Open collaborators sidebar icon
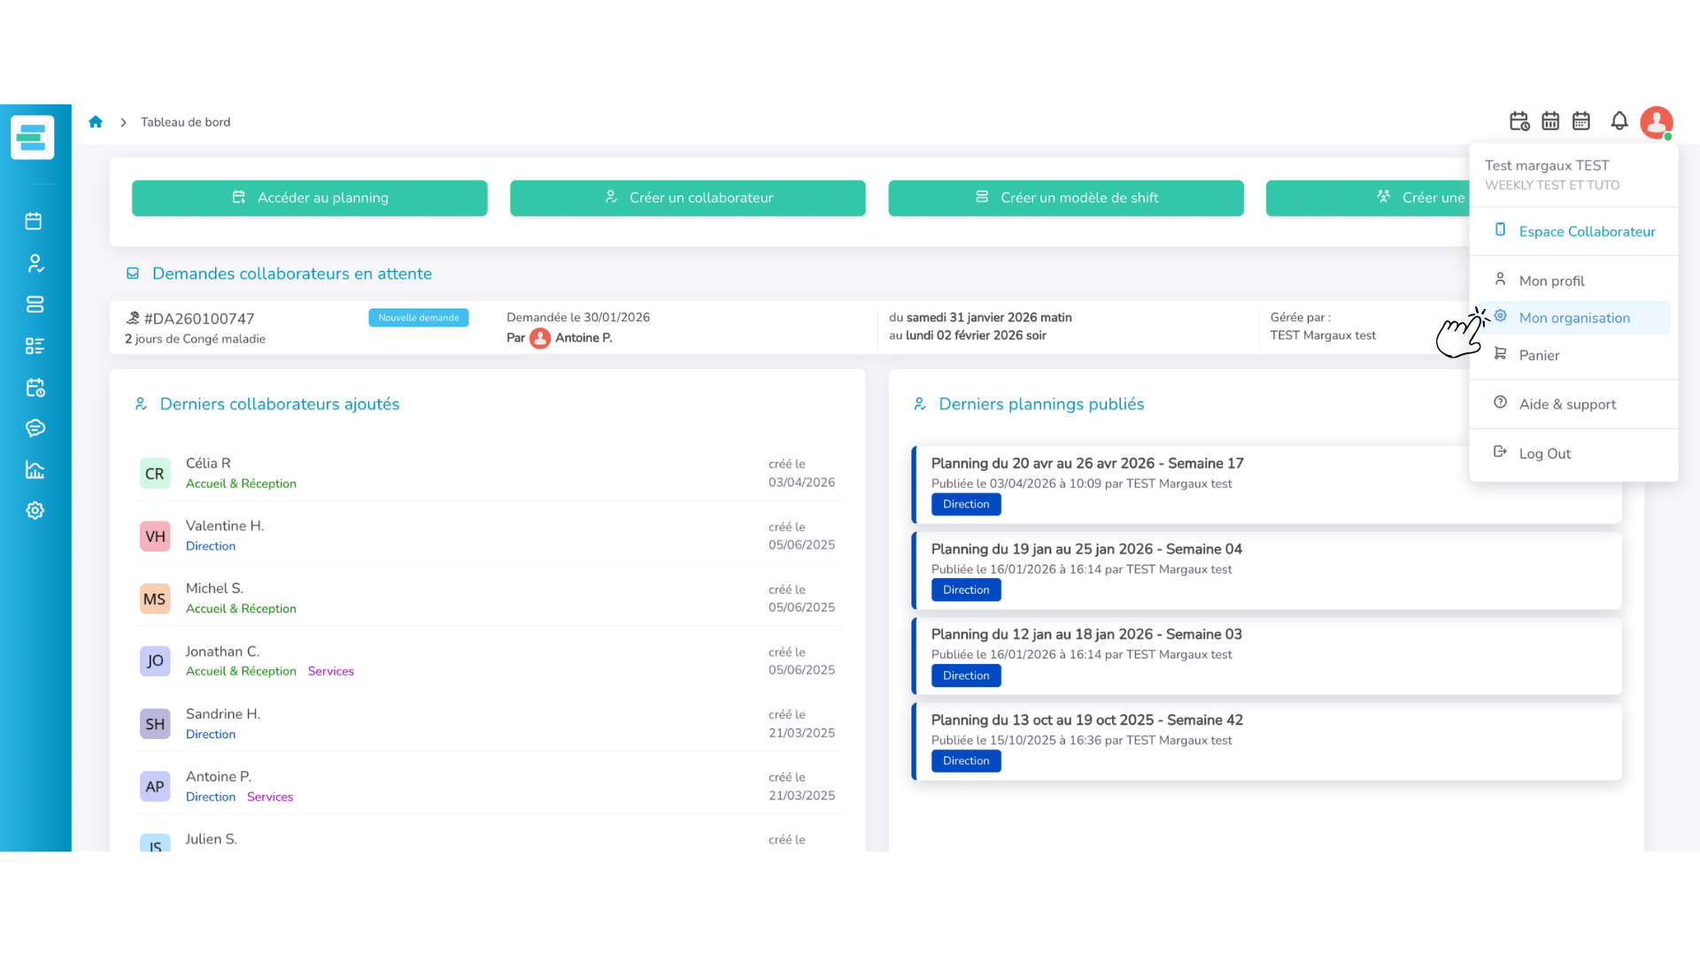1700x956 pixels. [x=35, y=263]
